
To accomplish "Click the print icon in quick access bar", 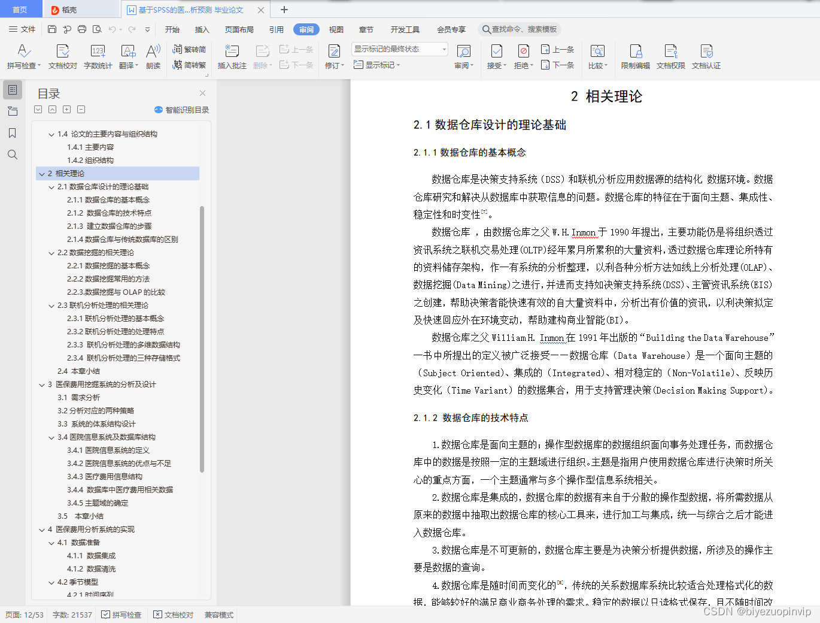I will pos(82,29).
